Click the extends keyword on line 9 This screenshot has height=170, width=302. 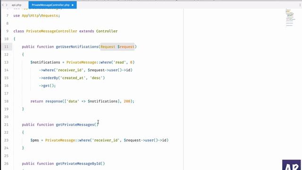87,31
